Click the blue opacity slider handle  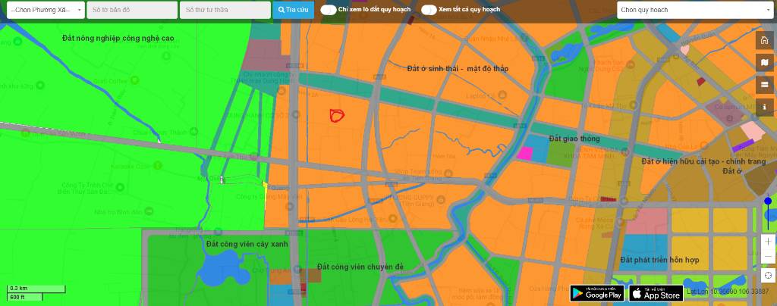[768, 201]
